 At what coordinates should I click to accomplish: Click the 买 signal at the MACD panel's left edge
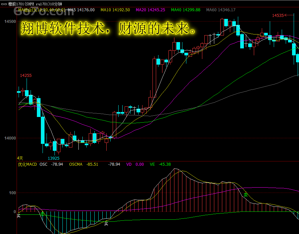19,216
